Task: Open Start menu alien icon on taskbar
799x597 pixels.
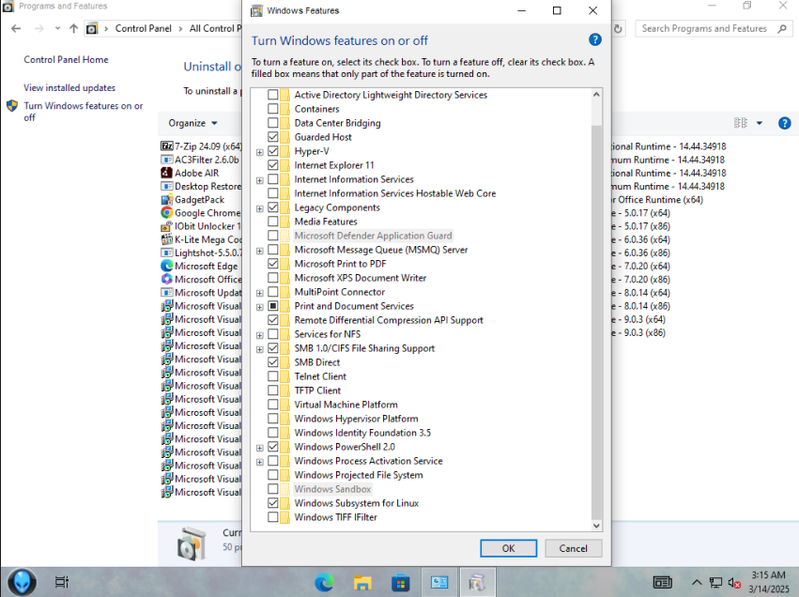Action: coord(22,582)
